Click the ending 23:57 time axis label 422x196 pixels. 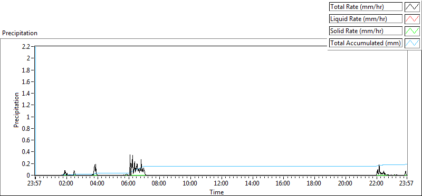point(407,184)
